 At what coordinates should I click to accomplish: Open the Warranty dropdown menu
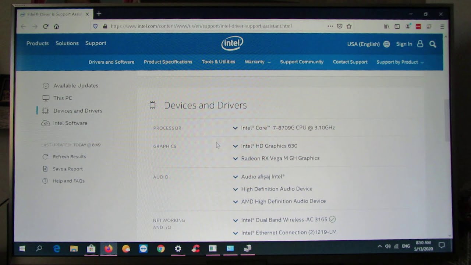tap(258, 62)
